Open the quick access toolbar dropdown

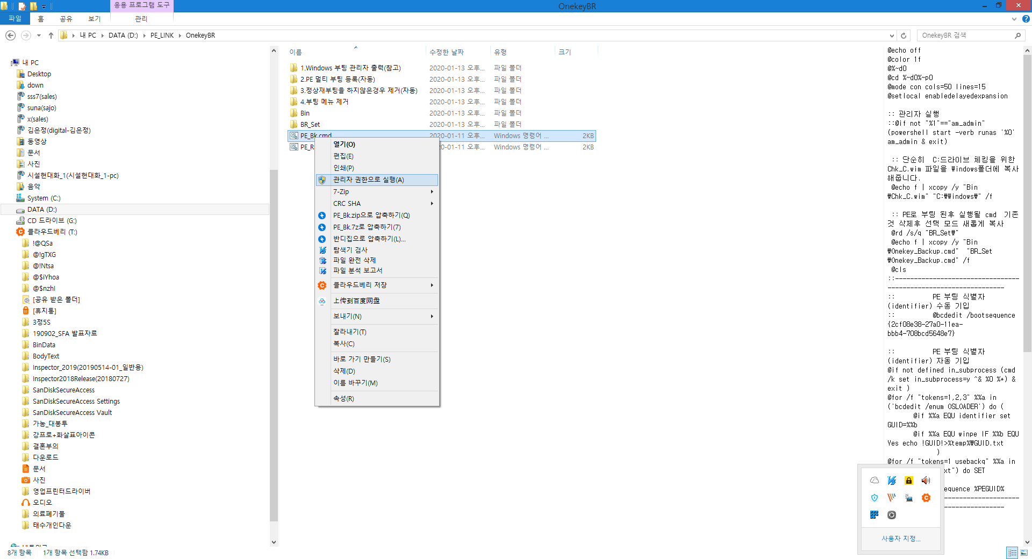(x=44, y=6)
